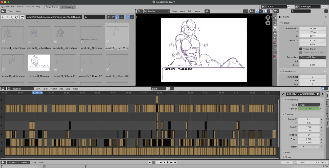Select the paradise04_09text.png thumbnail
329x168 pixels.
point(91,34)
